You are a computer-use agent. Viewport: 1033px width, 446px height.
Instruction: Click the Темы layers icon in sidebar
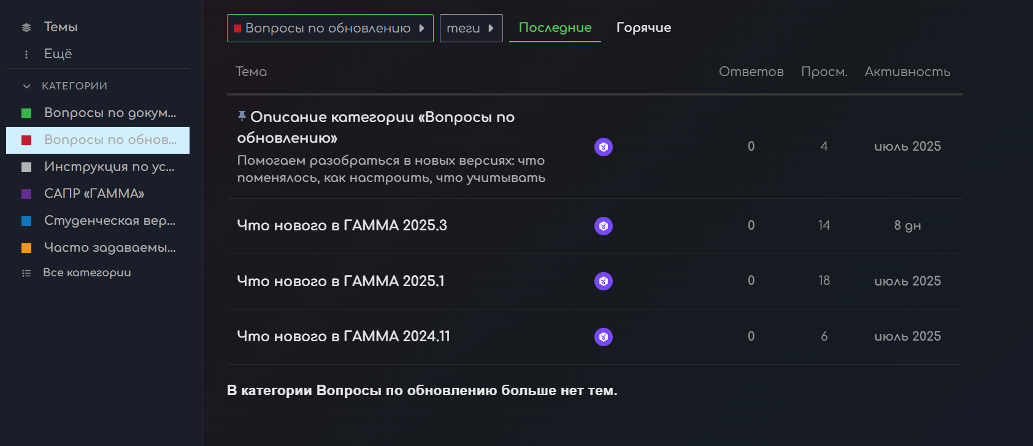(x=26, y=28)
